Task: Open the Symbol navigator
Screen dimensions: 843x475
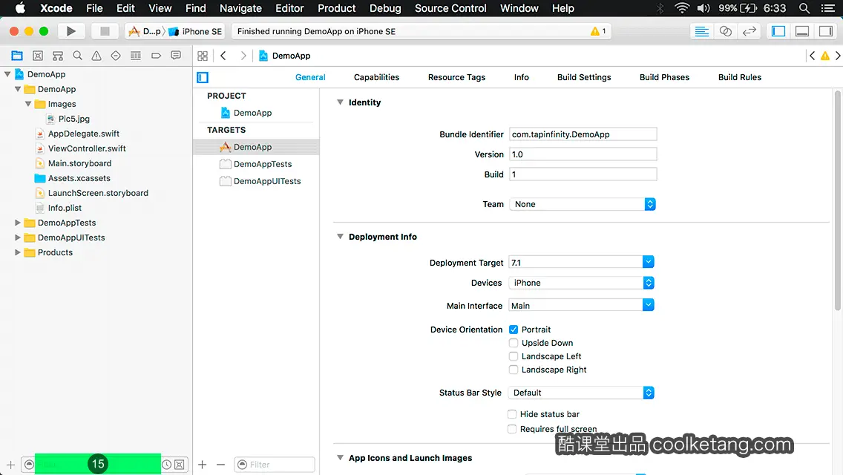Action: (x=58, y=56)
